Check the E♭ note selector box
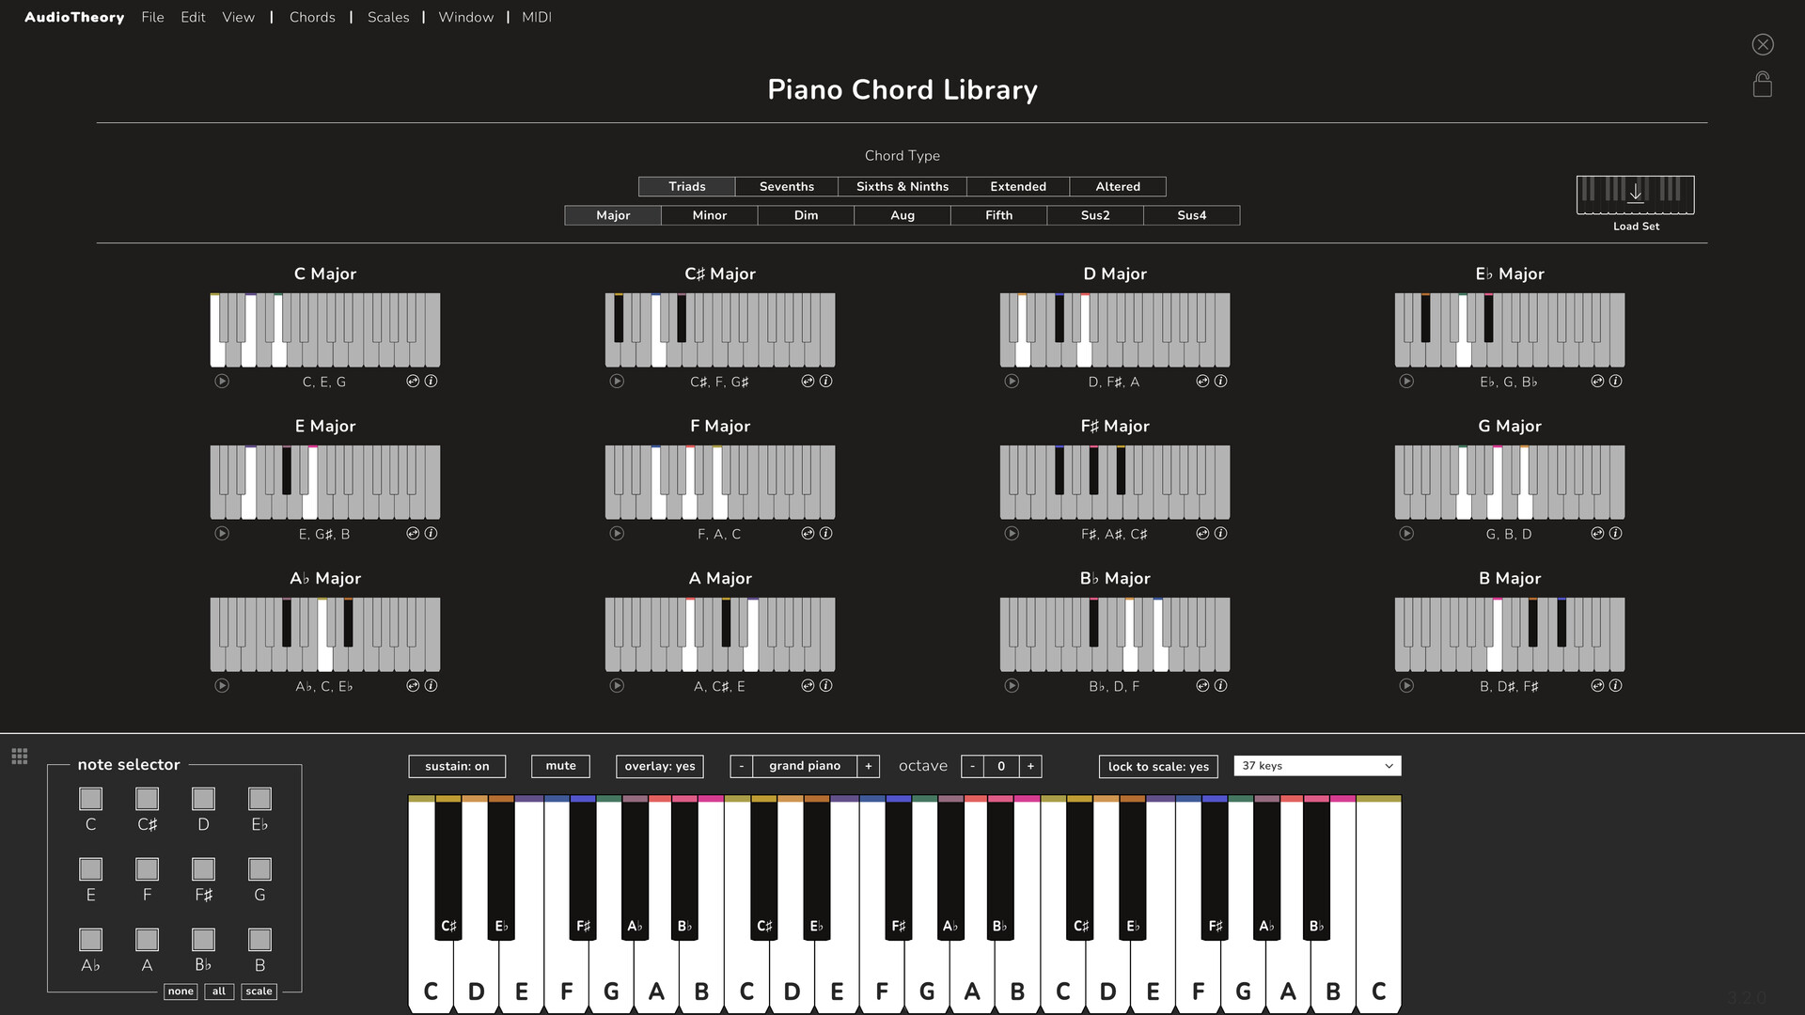 click(259, 799)
